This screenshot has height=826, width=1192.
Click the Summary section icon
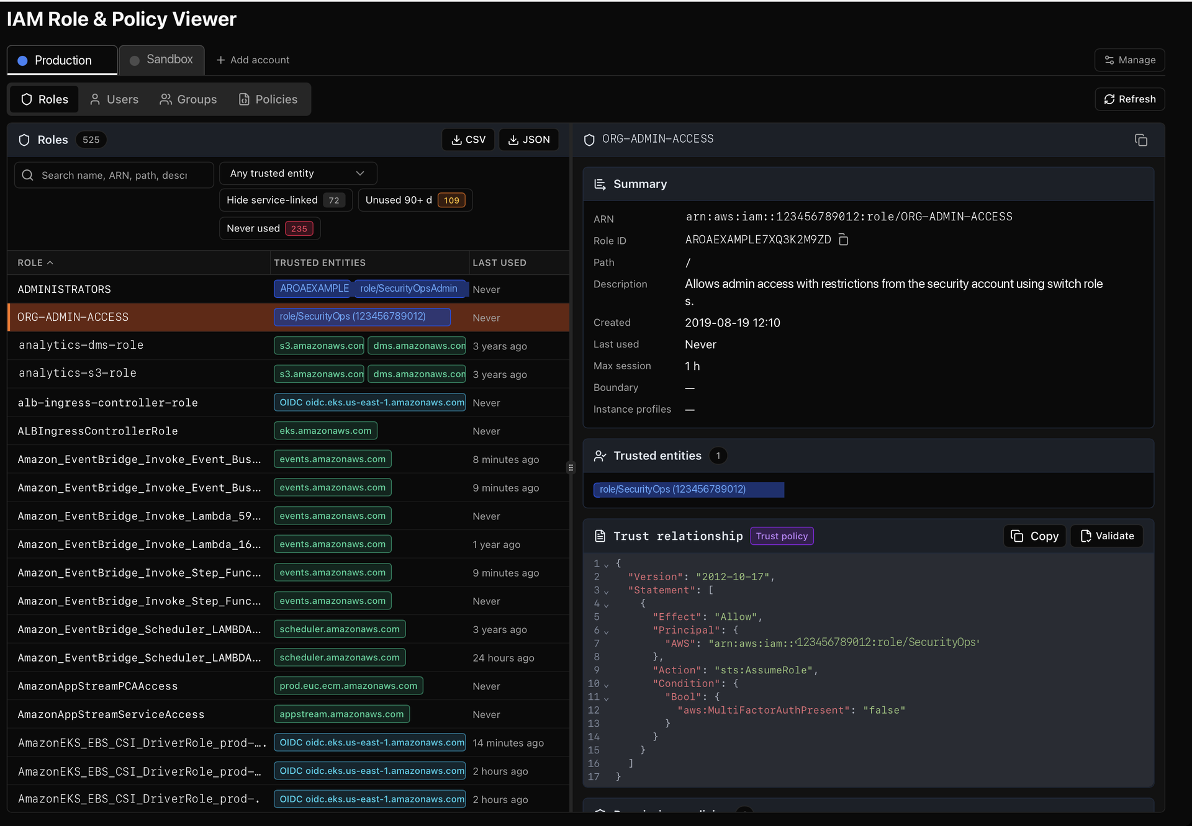coord(600,184)
